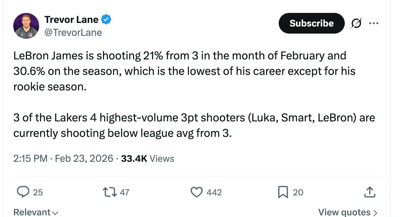Open View quotes link
The width and height of the screenshot is (404, 217).
coord(348,212)
